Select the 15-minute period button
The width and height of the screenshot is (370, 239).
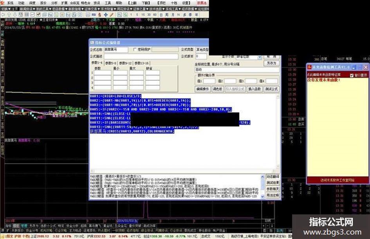pyautogui.click(x=143, y=15)
